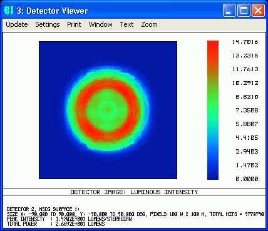Minimize the Detector Viewer window

click(x=229, y=11)
